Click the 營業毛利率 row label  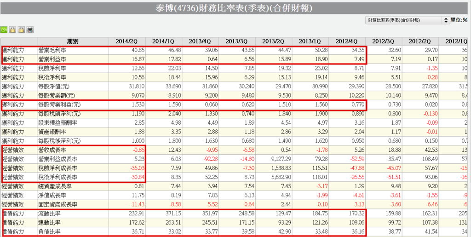pos(52,50)
